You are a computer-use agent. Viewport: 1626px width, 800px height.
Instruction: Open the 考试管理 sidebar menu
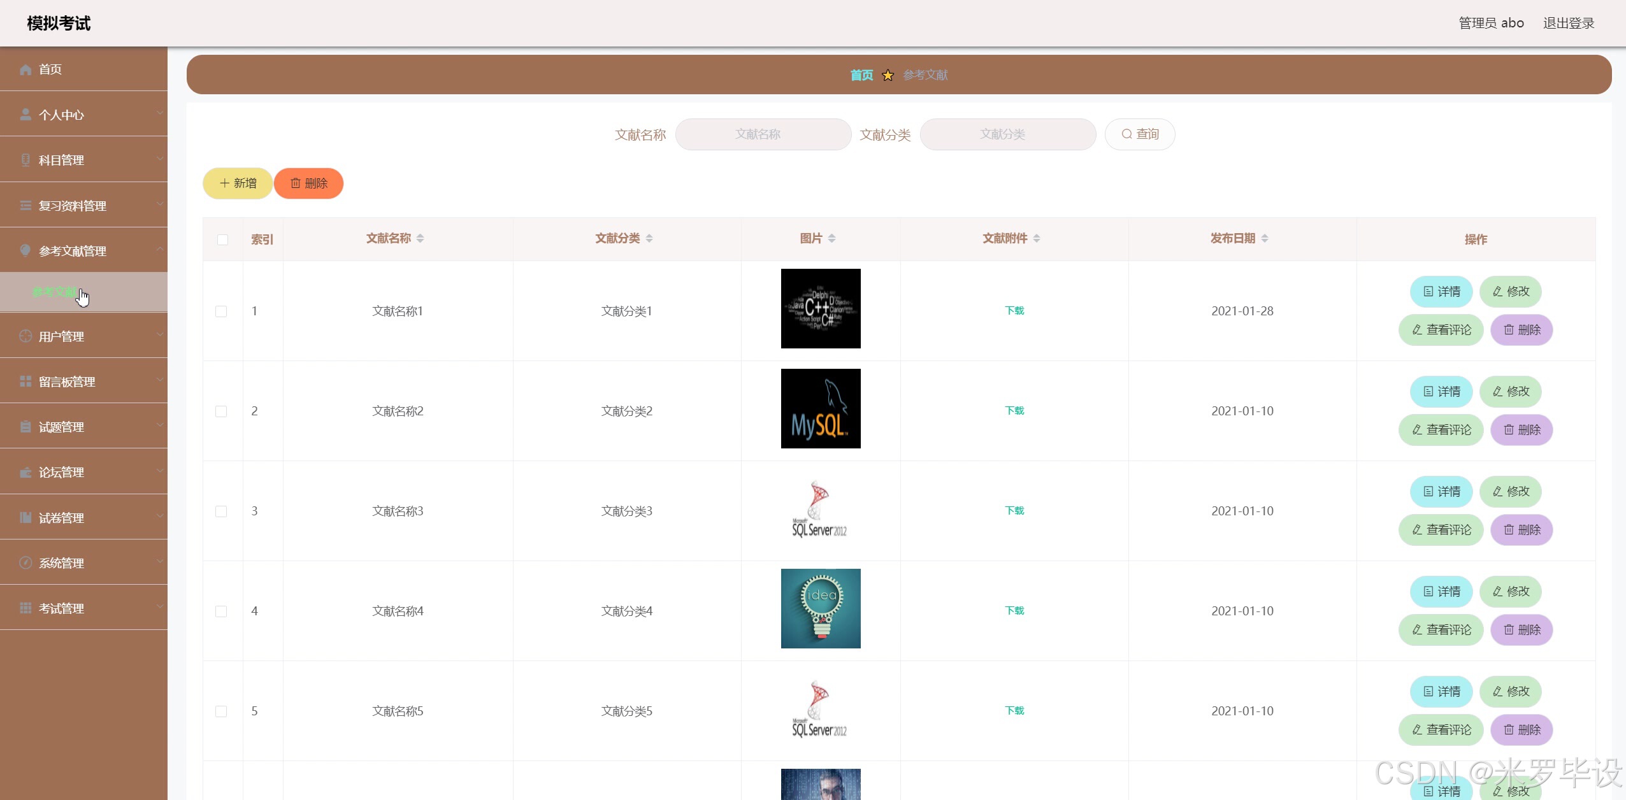(61, 608)
